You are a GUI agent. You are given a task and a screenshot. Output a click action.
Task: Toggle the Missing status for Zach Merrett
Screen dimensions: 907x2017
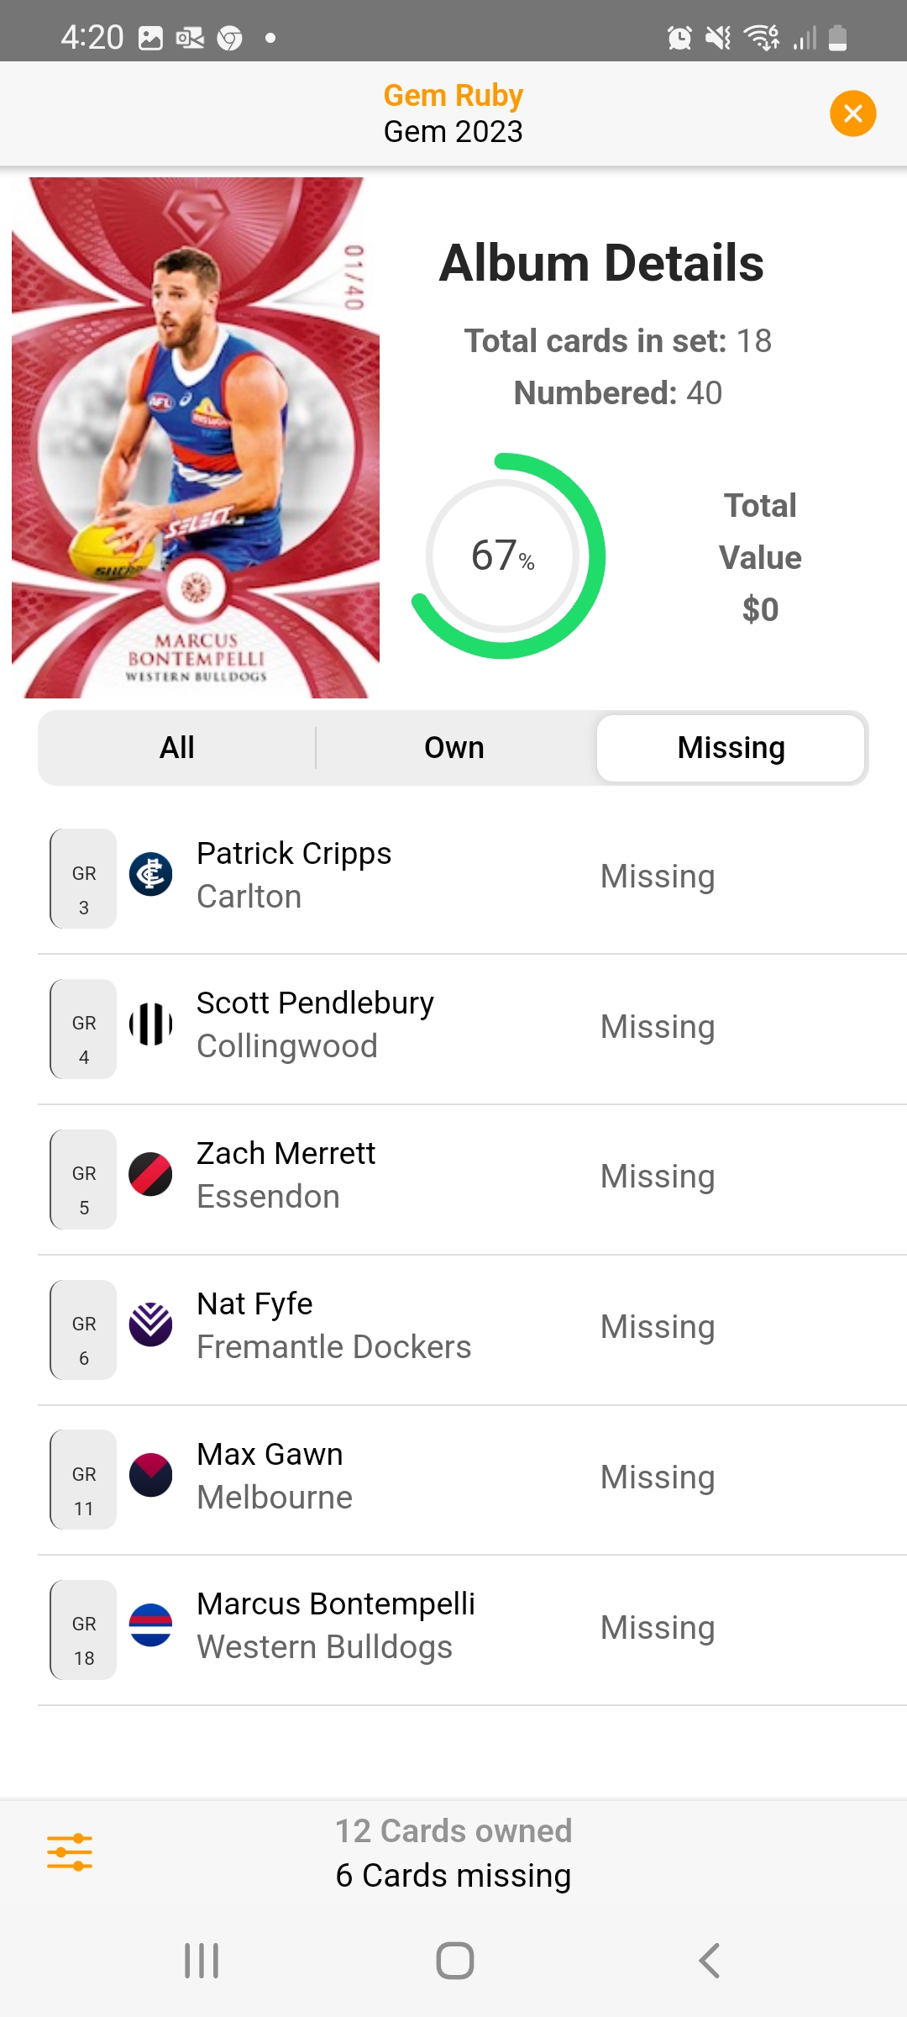(658, 1177)
